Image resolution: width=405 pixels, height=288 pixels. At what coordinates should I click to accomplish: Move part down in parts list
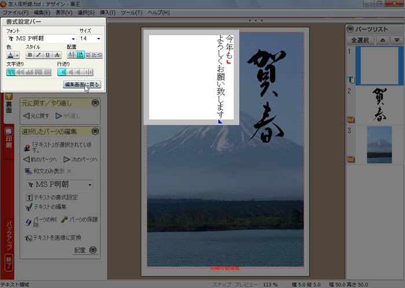coord(396,40)
